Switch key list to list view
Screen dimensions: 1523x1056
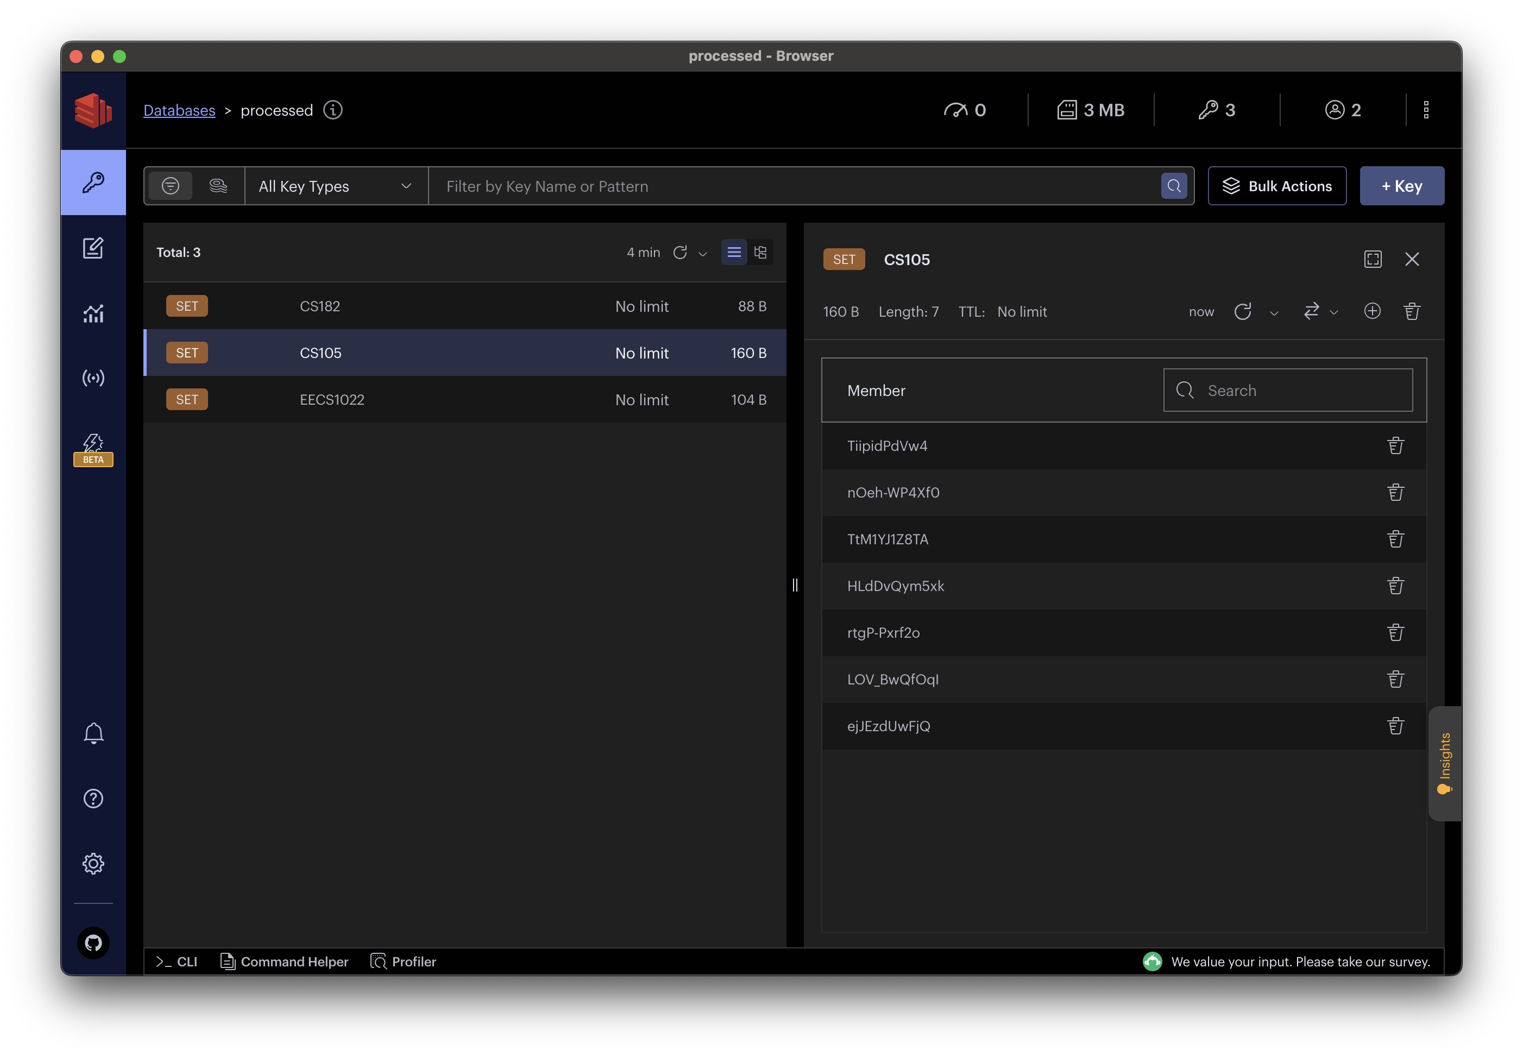pos(734,252)
